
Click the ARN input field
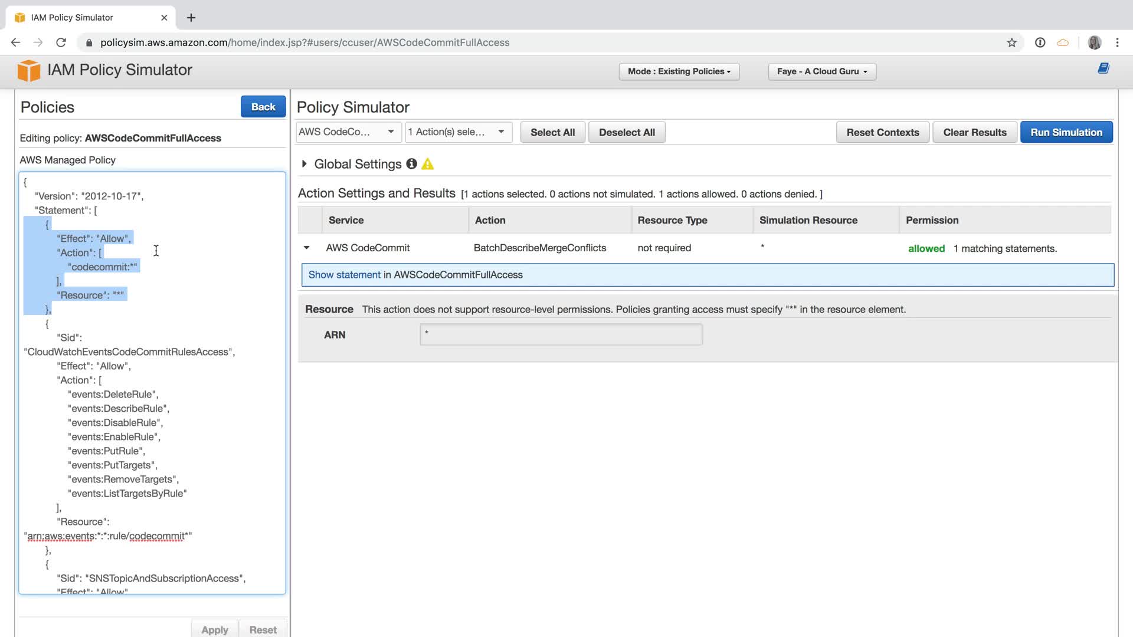(x=561, y=334)
